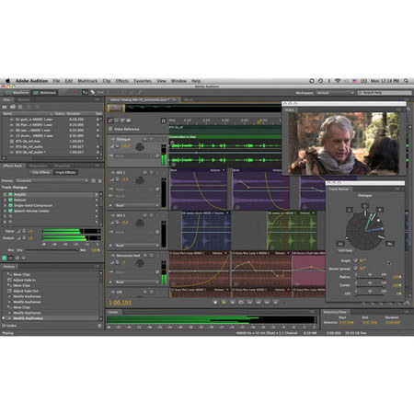The image size is (414, 414).
Task: Click the Play transport button
Action: [x=224, y=303]
